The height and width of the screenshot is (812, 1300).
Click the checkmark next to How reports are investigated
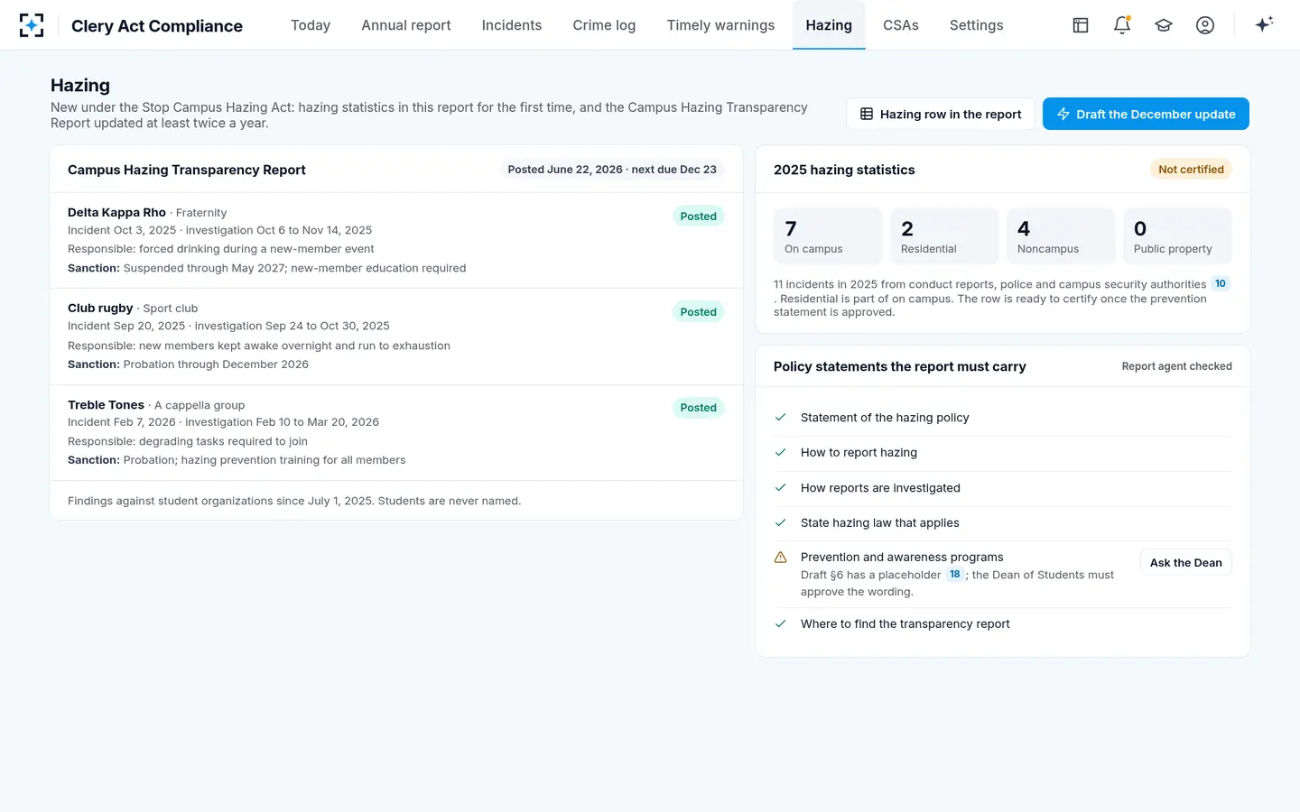tap(781, 488)
